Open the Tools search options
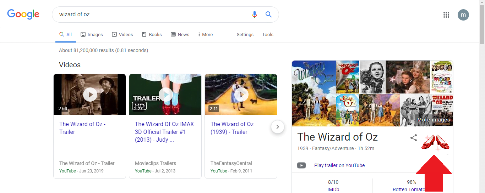485x193 pixels. (x=268, y=35)
